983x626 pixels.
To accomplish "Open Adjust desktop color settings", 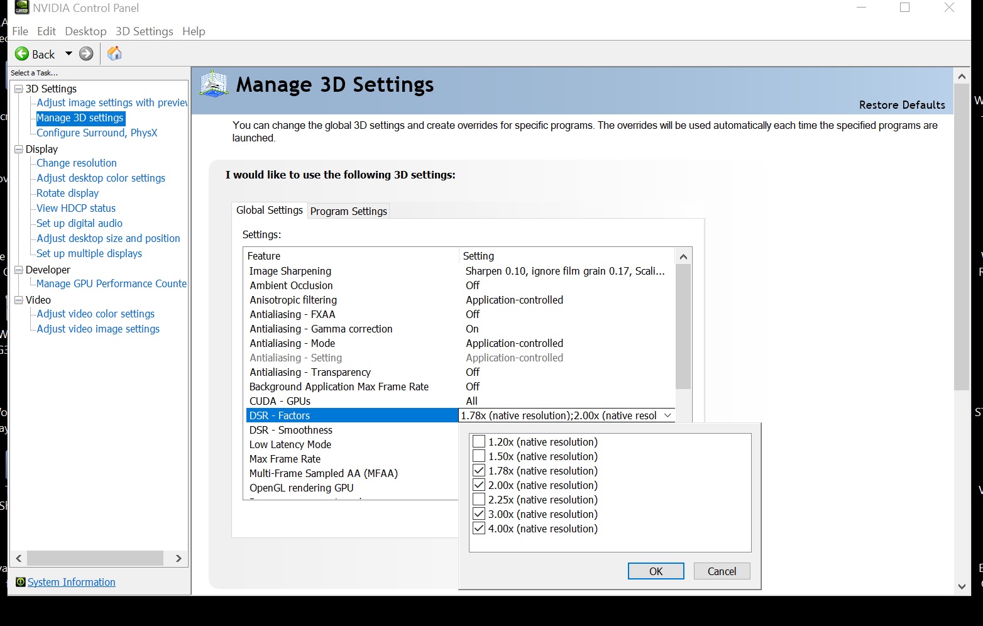I will (101, 178).
